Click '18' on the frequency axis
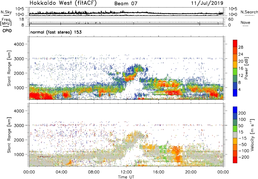This screenshot has width=258, height=179. pyautogui.click(x=22, y=19)
